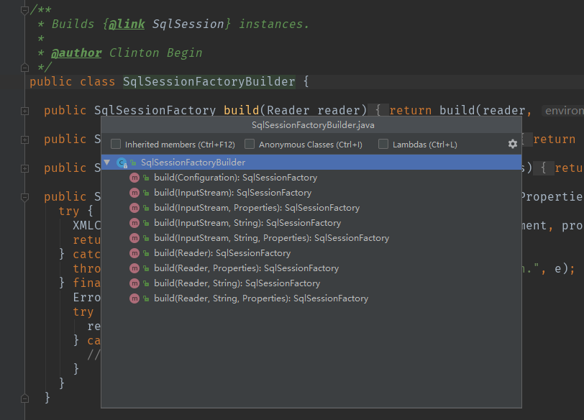Open the structure popup settings gear
Image resolution: width=584 pixels, height=420 pixels.
pos(513,144)
